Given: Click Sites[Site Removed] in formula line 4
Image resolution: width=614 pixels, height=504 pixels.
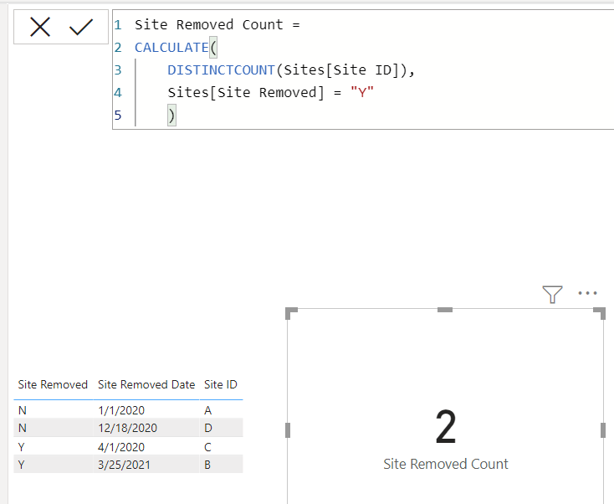Looking at the screenshot, I should [x=246, y=93].
